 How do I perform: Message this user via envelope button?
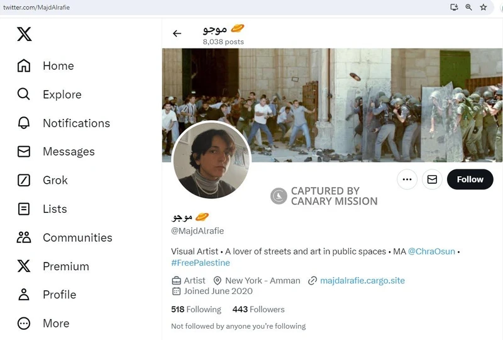click(432, 179)
